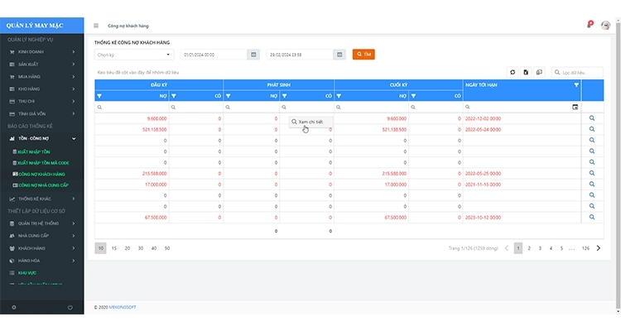
Task: Open filter on Ngày Tới Hạn column
Action: [x=576, y=84]
